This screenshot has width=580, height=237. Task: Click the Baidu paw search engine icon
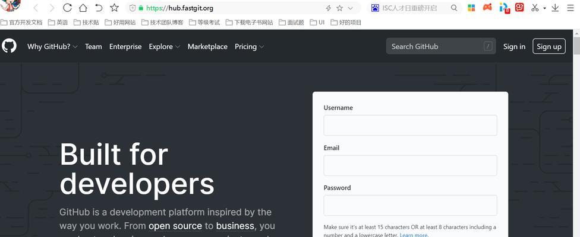tap(376, 8)
